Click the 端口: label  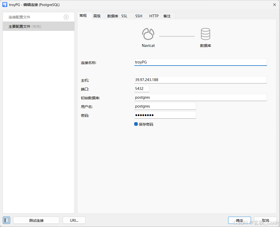pyautogui.click(x=85, y=89)
